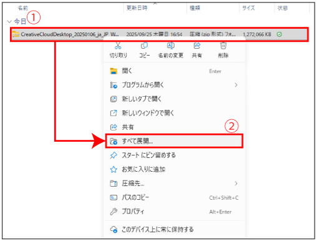Click the 2025/09/25 date value

[154, 34]
